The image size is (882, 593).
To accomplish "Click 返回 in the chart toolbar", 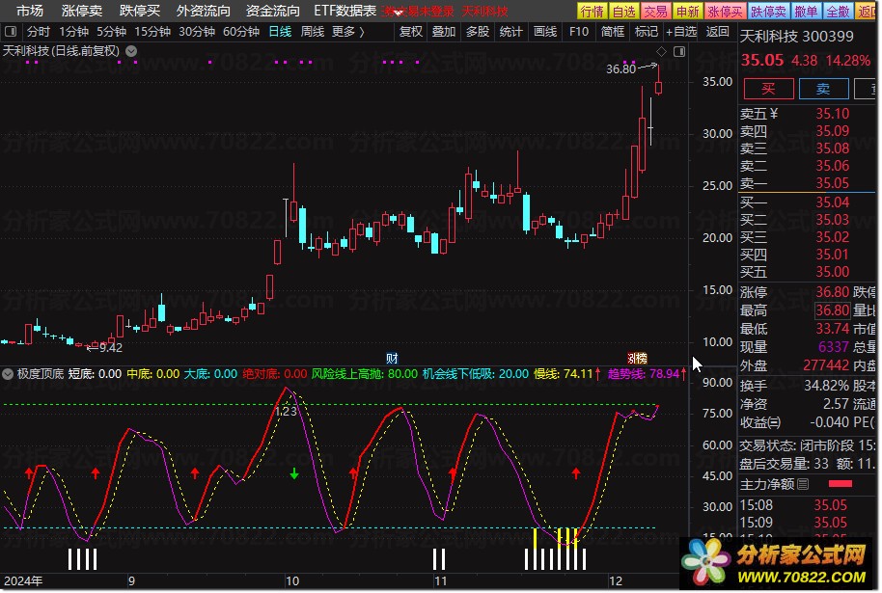I will click(x=717, y=32).
